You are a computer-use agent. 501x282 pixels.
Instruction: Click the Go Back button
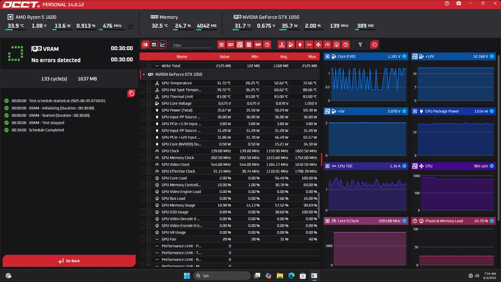pos(69,261)
